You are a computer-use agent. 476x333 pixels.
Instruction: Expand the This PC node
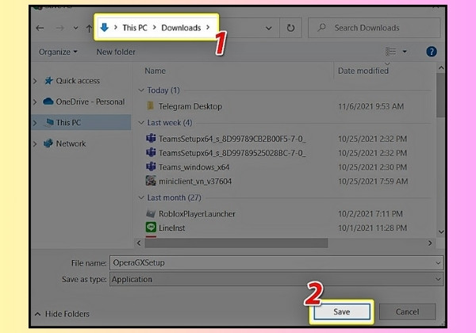pyautogui.click(x=35, y=123)
